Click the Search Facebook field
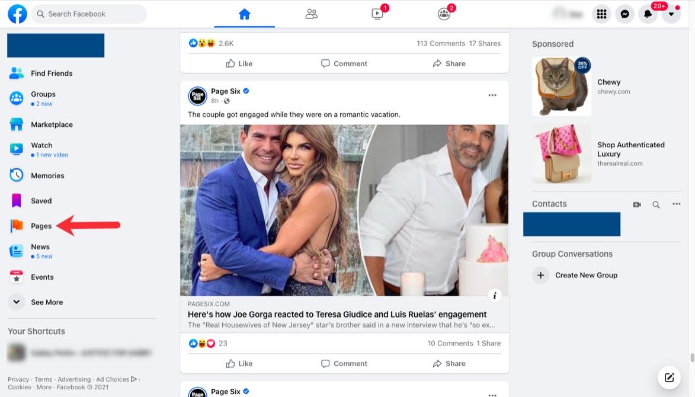 point(89,14)
